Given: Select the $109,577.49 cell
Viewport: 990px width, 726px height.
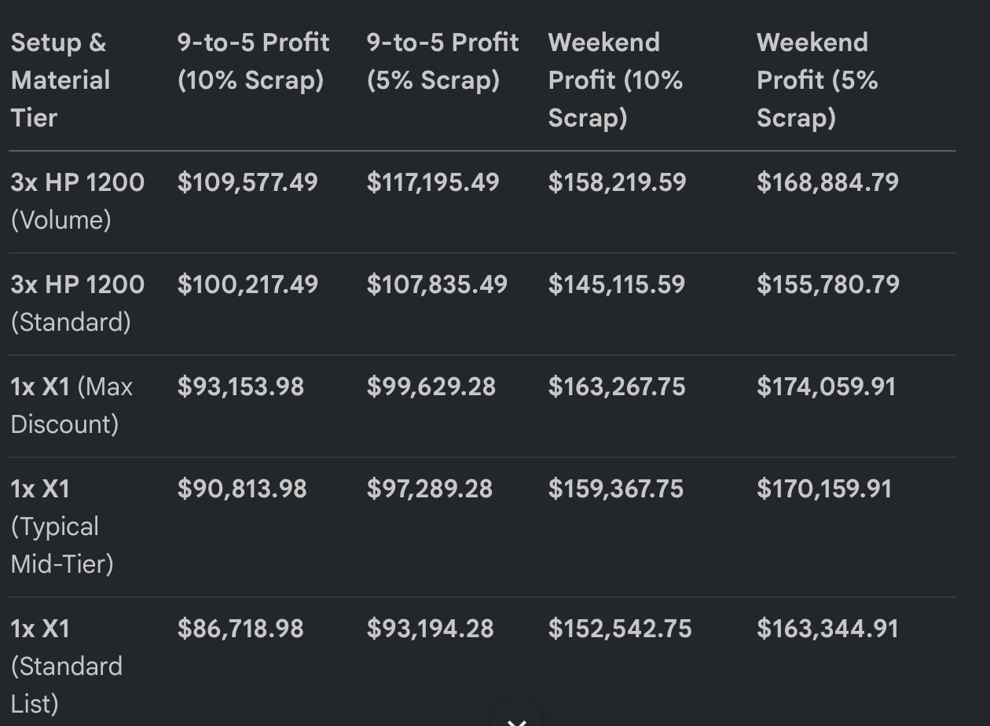Looking at the screenshot, I should coord(247,182).
